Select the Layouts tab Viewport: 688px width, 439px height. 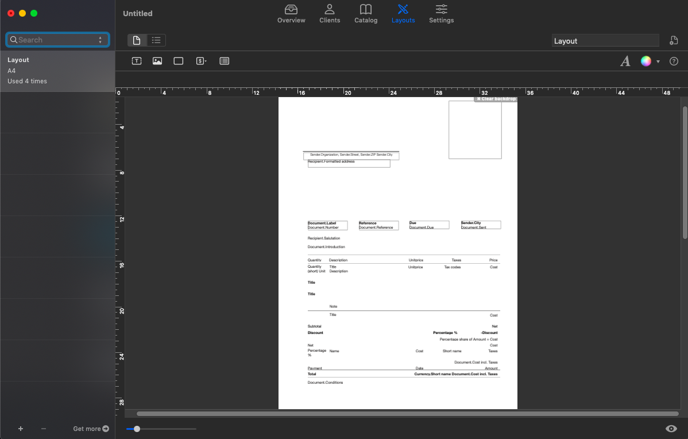pyautogui.click(x=403, y=14)
